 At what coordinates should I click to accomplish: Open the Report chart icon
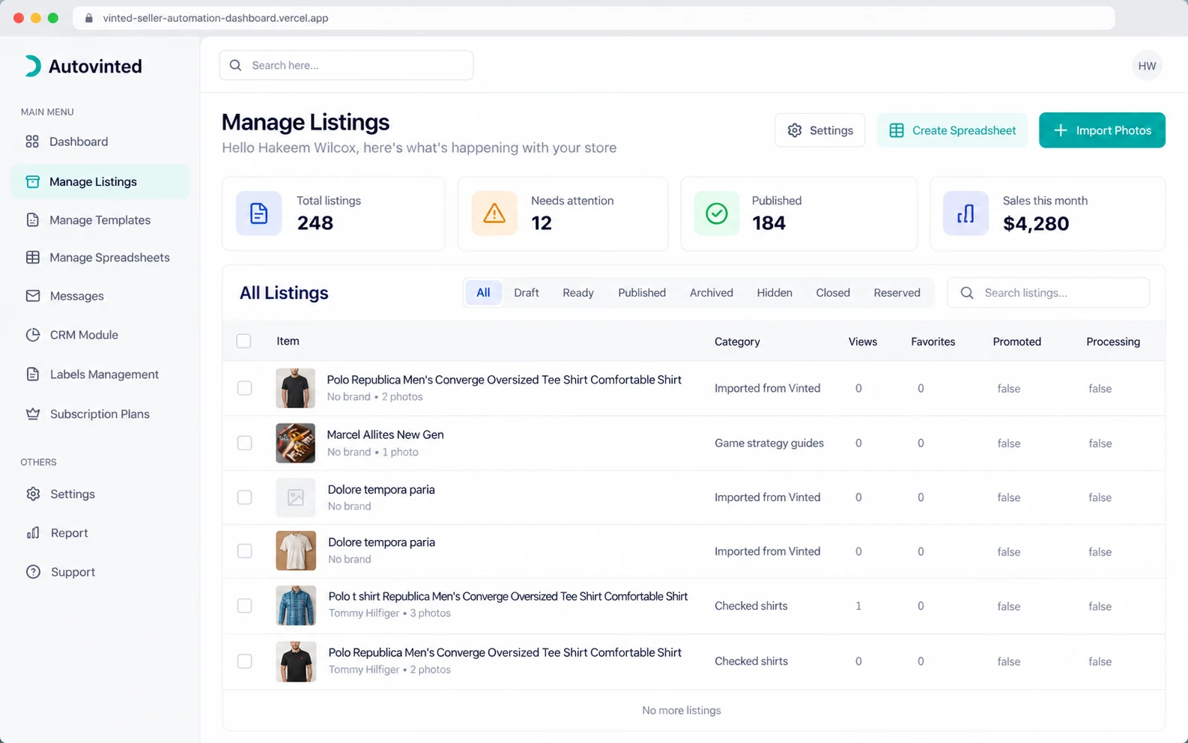(32, 533)
